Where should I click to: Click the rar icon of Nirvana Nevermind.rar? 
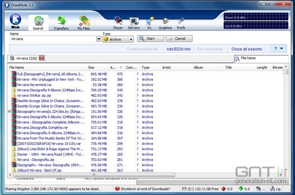coord(14,85)
